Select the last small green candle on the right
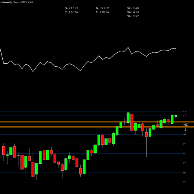The height and width of the screenshot is (194, 194). point(176,116)
